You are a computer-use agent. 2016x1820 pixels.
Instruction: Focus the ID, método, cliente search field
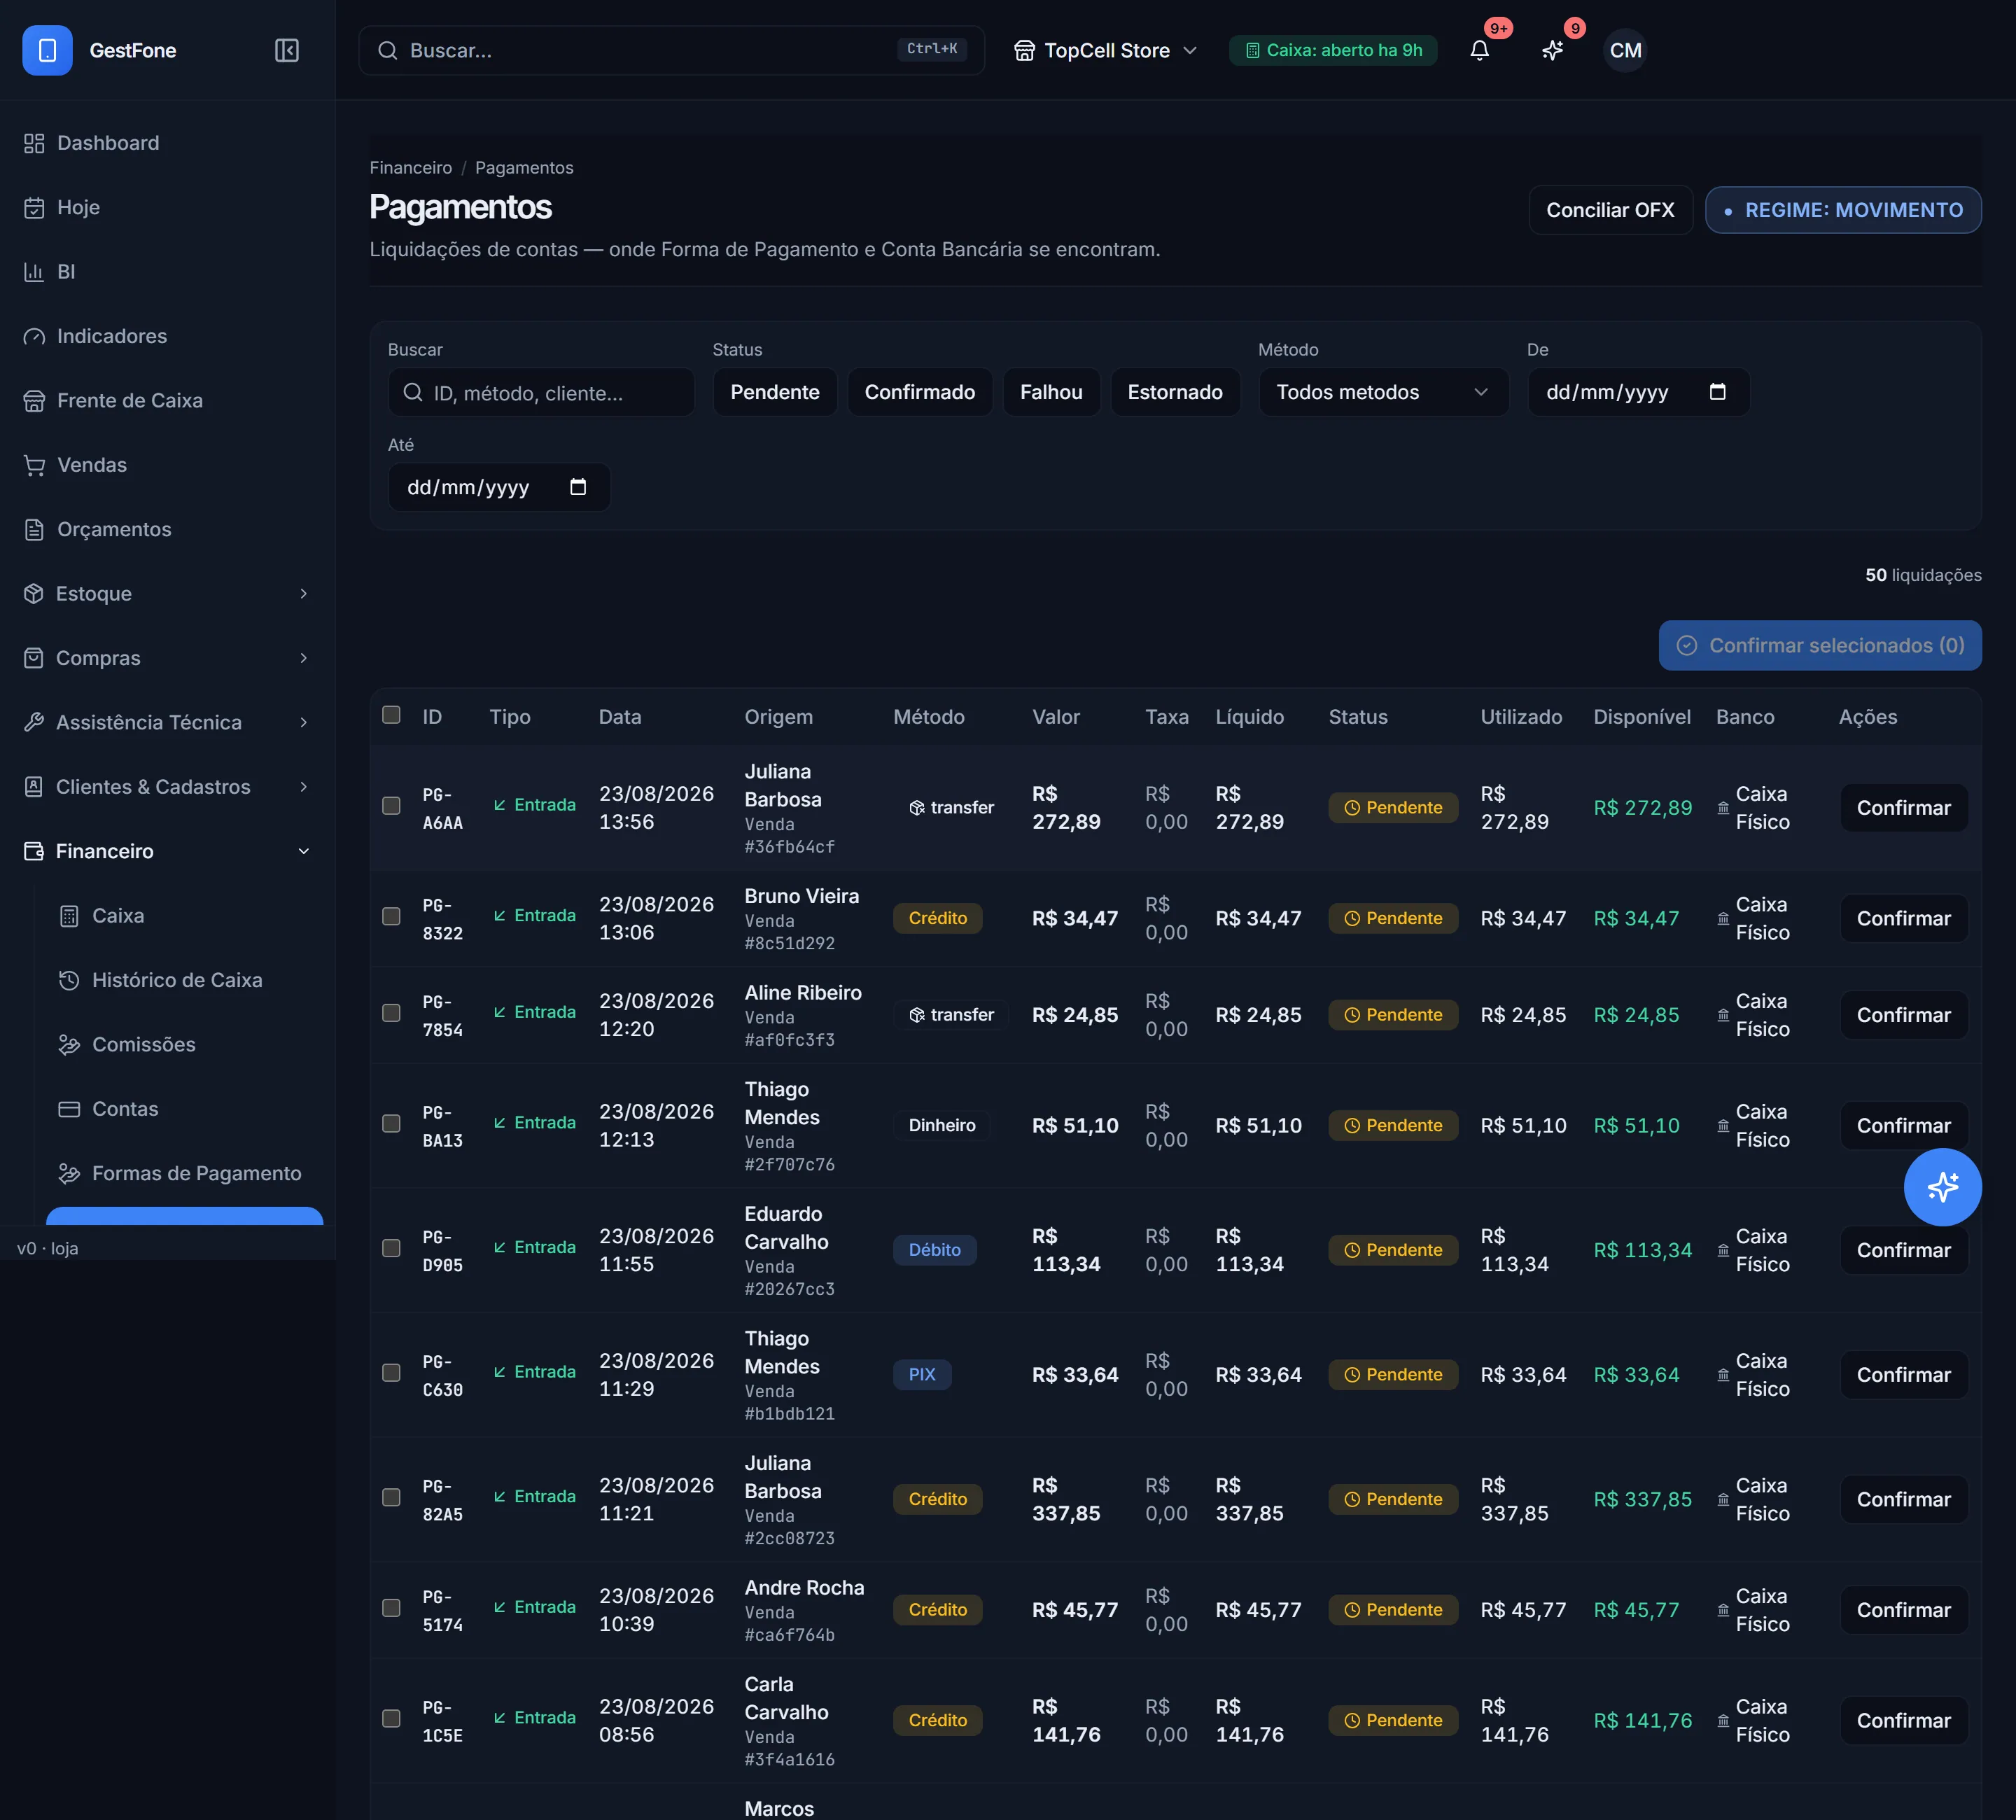(541, 392)
